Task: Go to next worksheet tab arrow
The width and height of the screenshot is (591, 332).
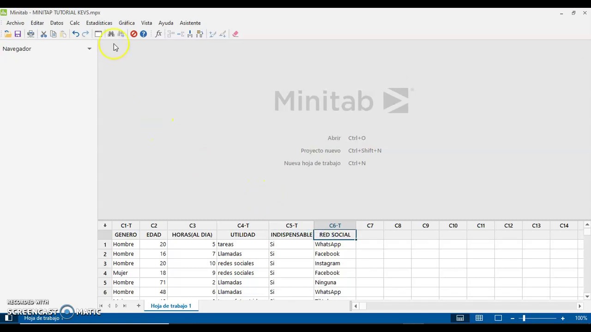Action: coord(116,306)
